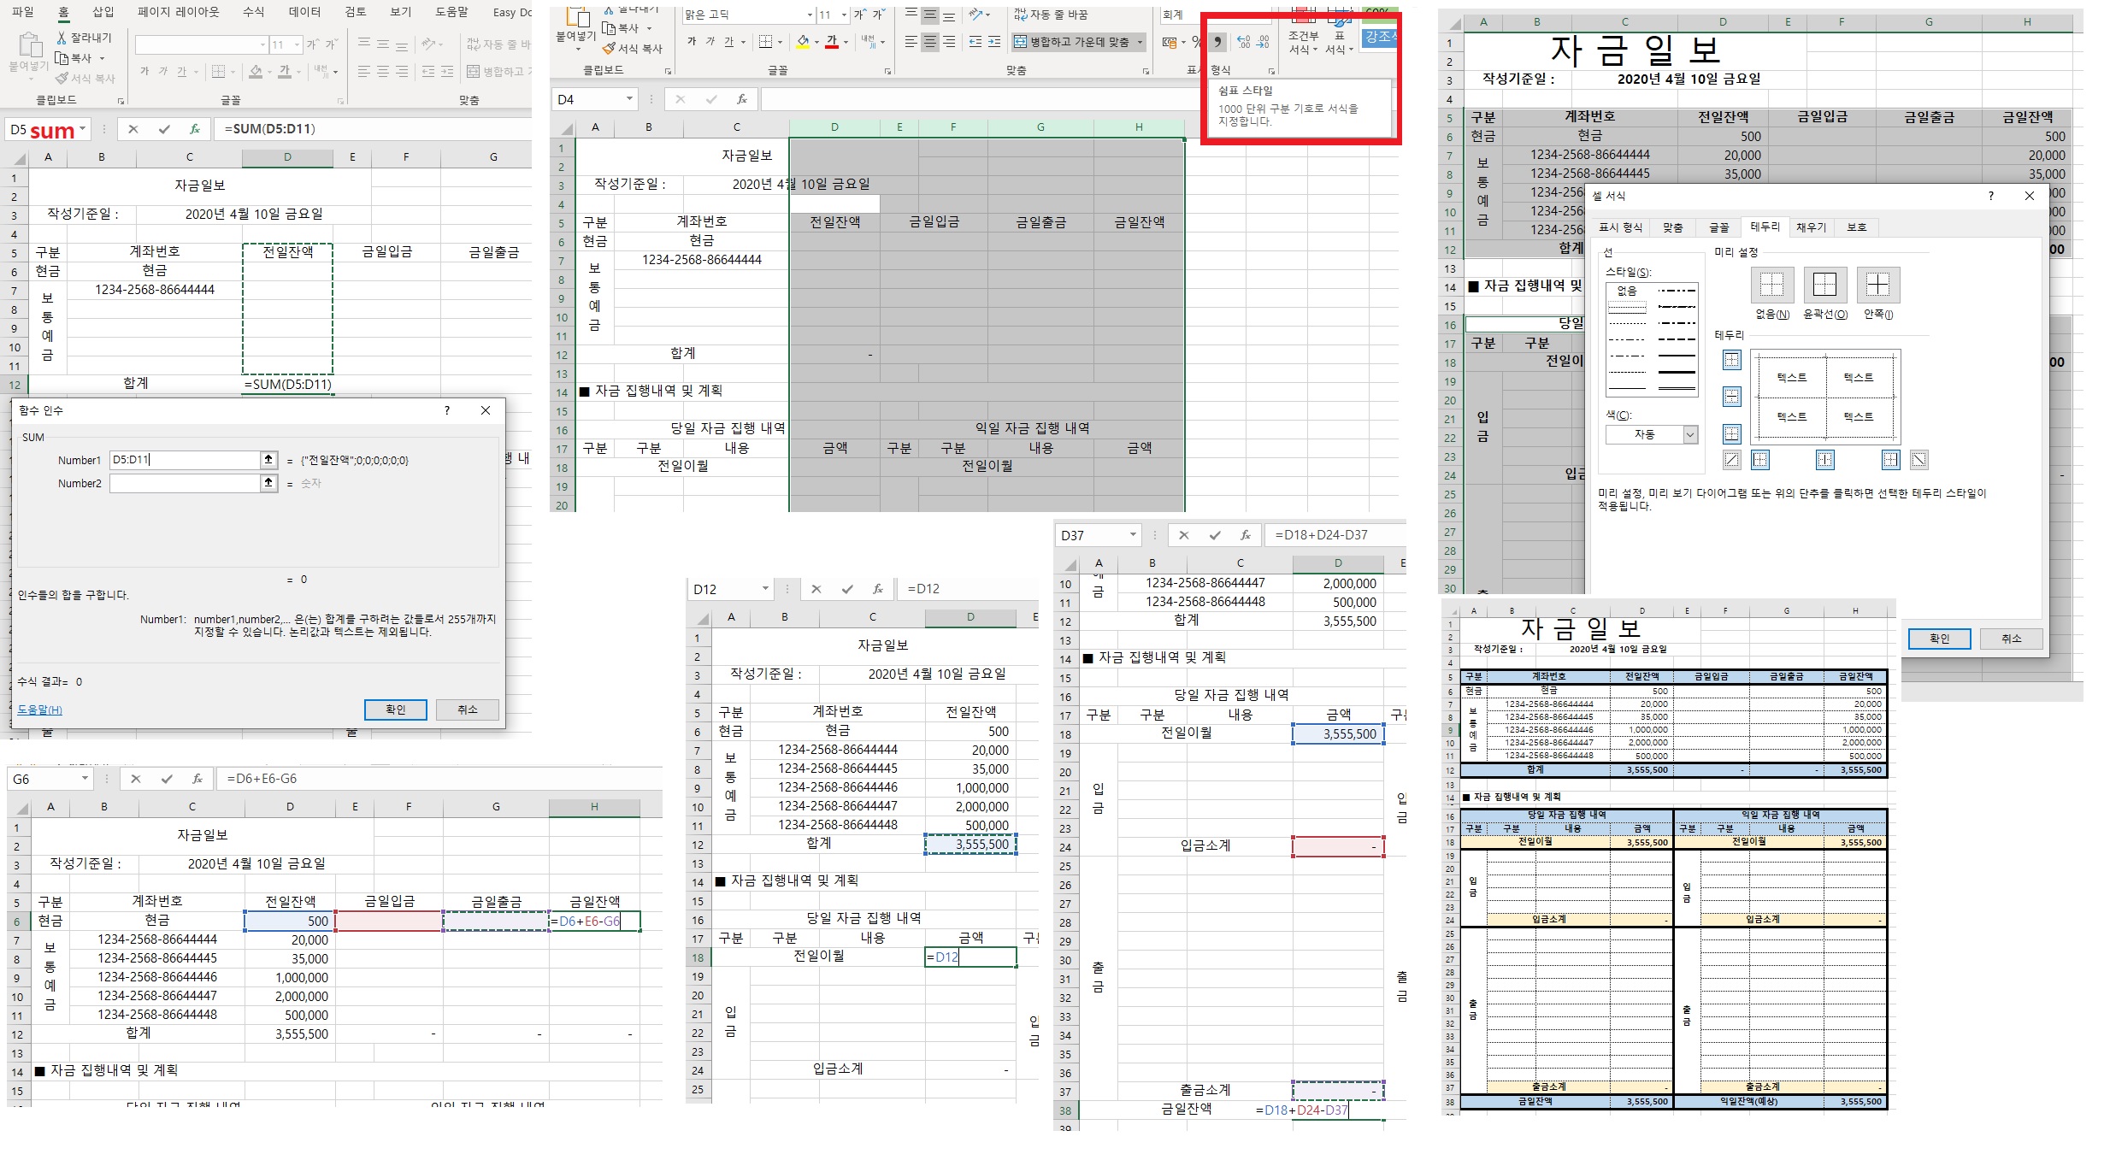Open the 데이터 ribbon tab
2110x1166 pixels.
click(x=304, y=12)
